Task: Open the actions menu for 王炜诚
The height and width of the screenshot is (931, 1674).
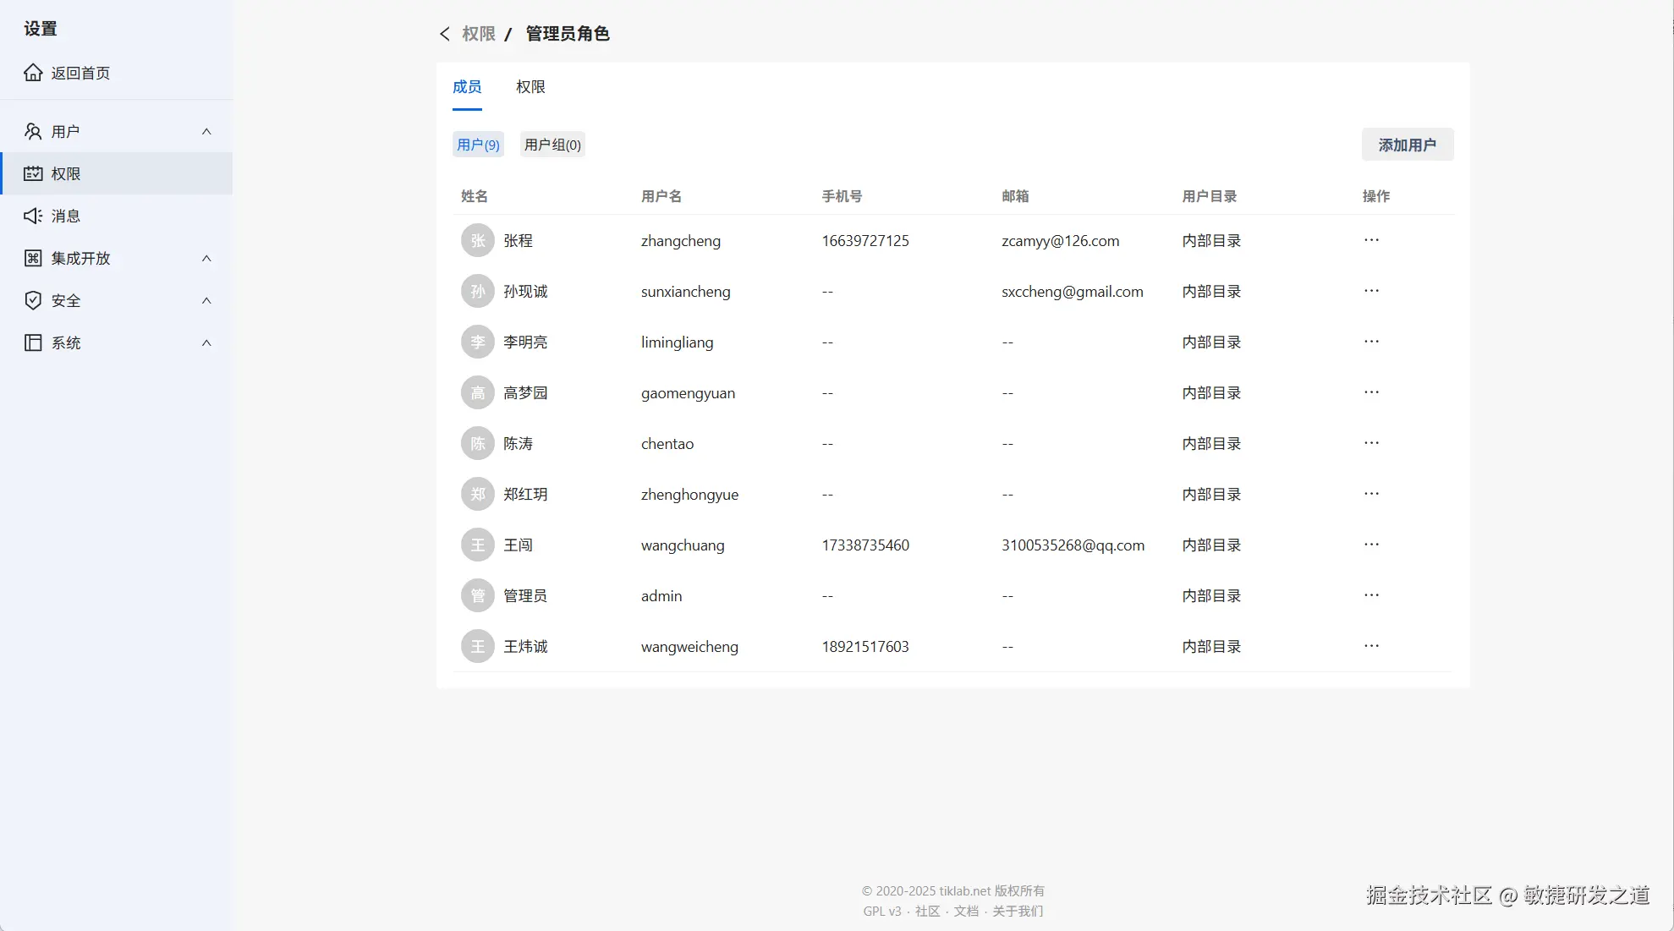Action: click(1370, 646)
